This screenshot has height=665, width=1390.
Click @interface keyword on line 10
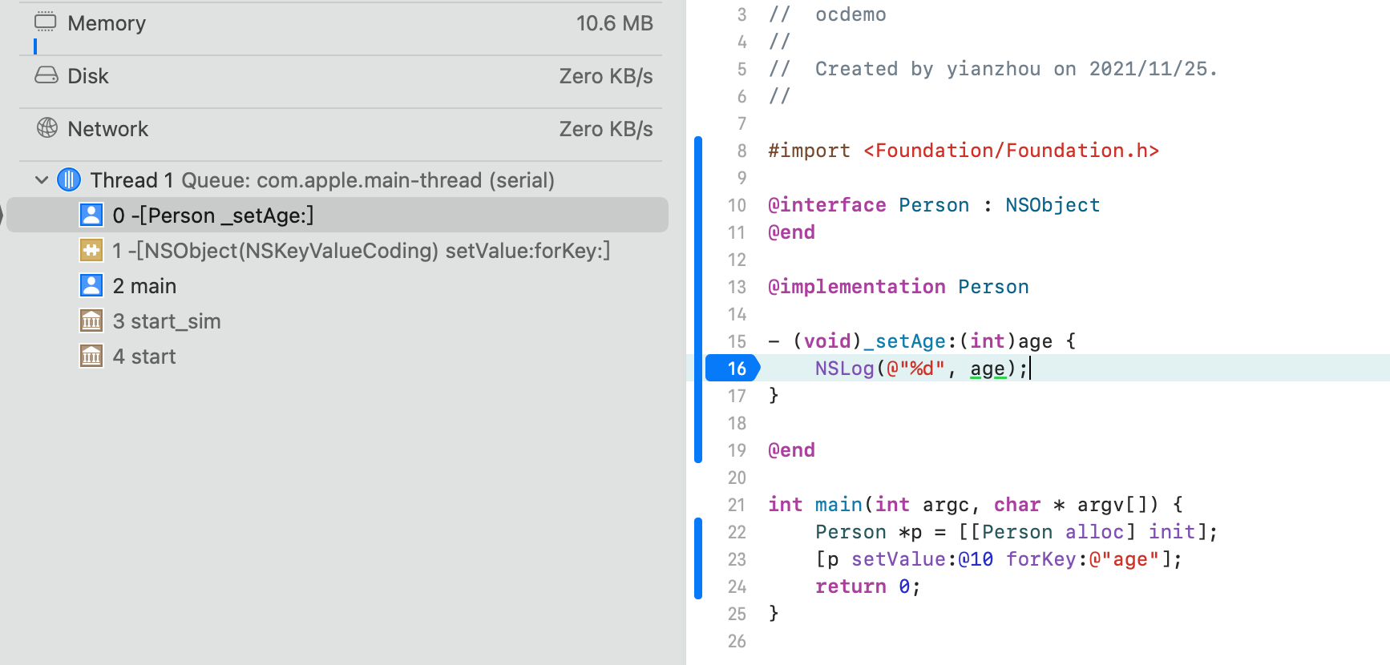[x=826, y=205]
